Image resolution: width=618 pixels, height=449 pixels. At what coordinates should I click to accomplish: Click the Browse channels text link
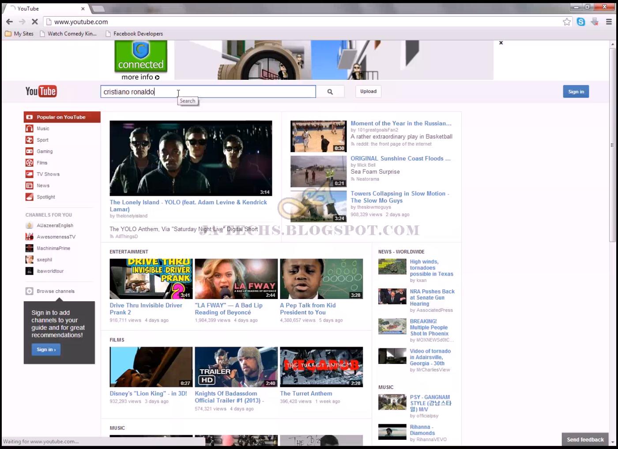pyautogui.click(x=56, y=291)
